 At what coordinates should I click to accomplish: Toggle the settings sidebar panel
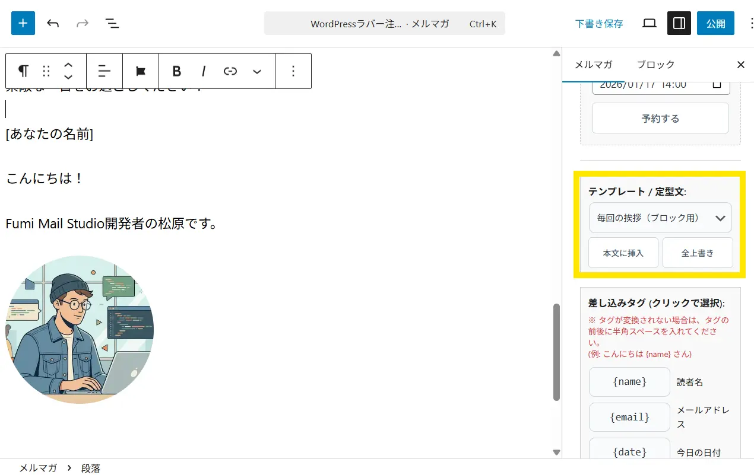tap(679, 24)
